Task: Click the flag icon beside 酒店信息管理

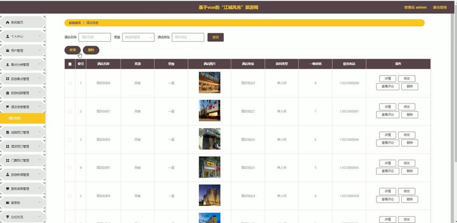Action: pyautogui.click(x=8, y=107)
